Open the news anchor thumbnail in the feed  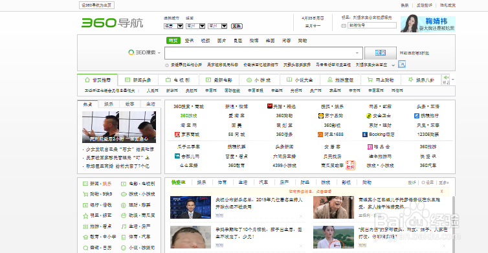[x=190, y=207]
